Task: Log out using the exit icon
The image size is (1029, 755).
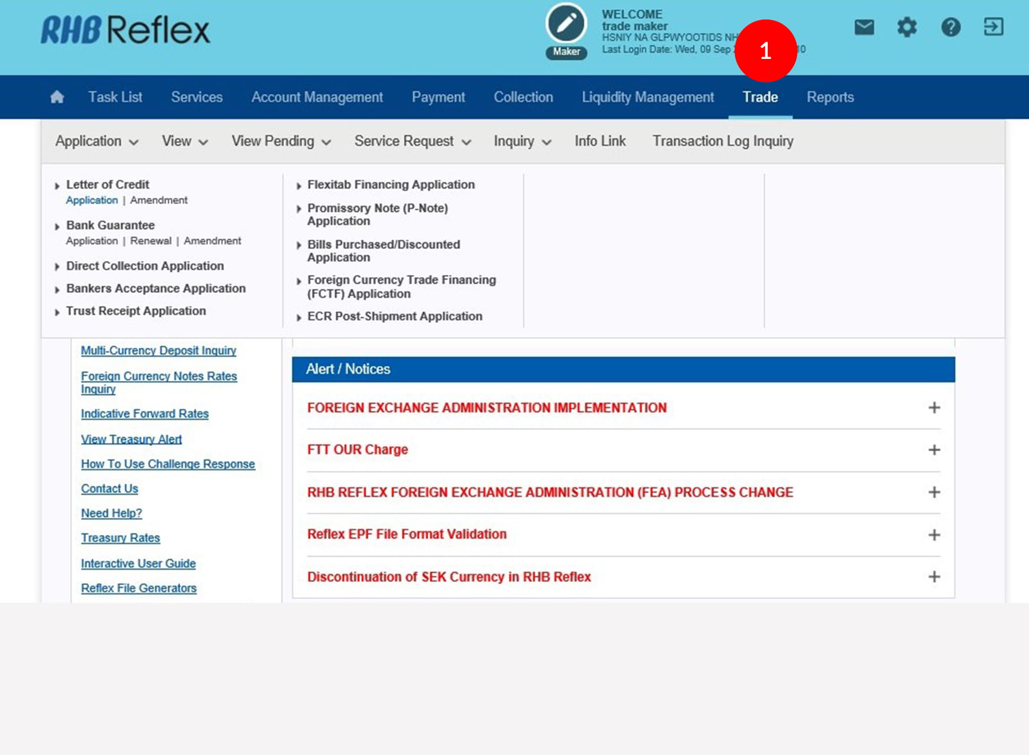Action: 993,27
